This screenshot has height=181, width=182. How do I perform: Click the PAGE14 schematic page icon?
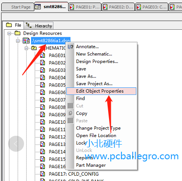43,152
